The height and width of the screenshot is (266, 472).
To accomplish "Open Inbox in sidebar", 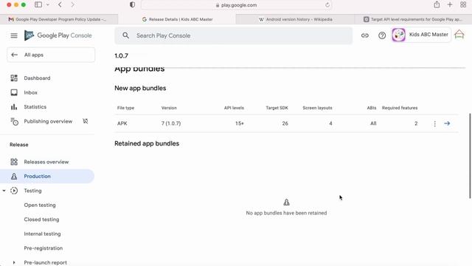I will point(31,92).
